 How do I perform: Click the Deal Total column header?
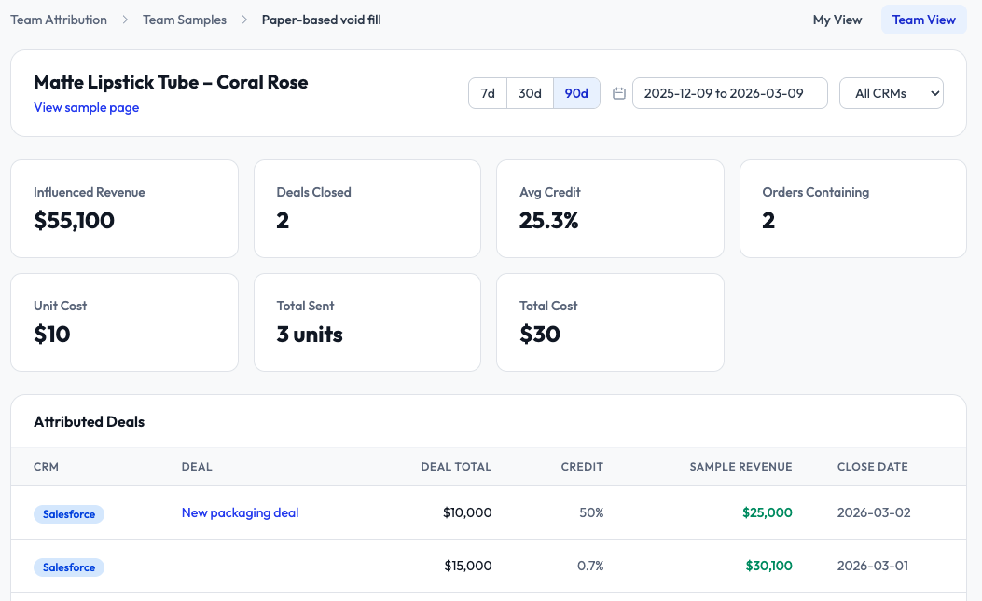pos(456,467)
